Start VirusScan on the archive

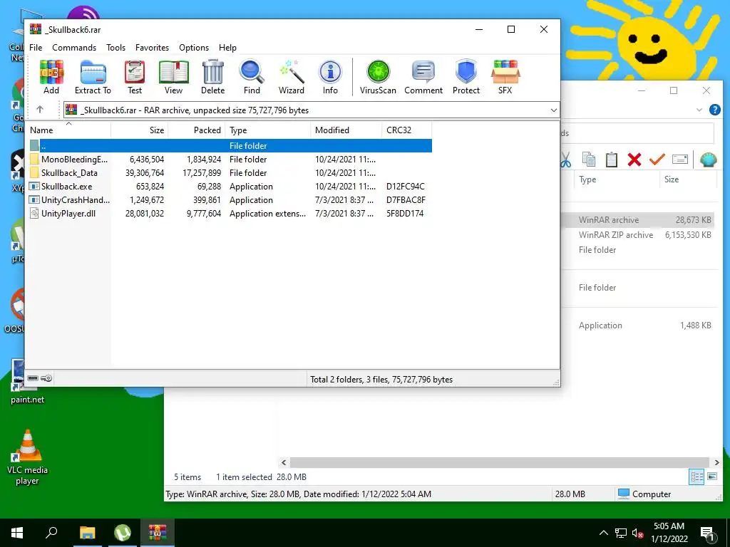pos(378,77)
